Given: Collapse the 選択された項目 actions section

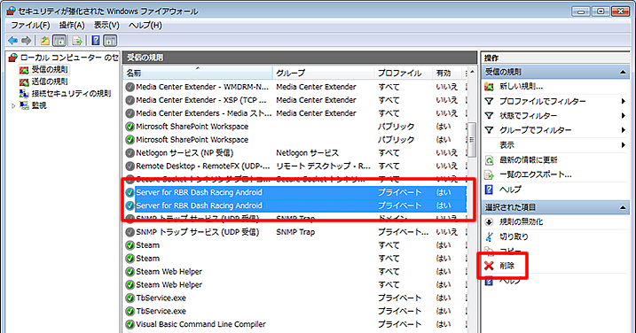Looking at the screenshot, I should (622, 208).
